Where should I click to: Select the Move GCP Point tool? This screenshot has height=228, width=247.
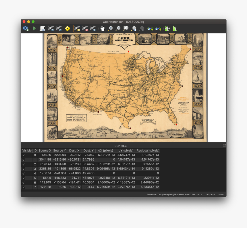93,28
